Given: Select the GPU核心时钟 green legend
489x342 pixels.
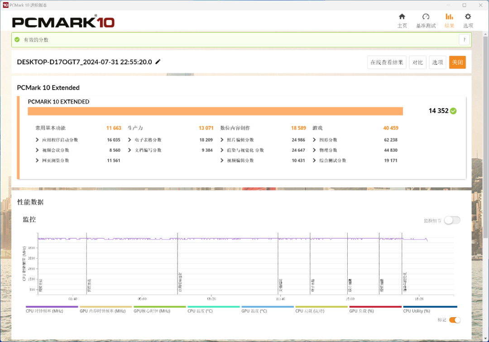Looking at the screenshot, I should tap(160, 309).
